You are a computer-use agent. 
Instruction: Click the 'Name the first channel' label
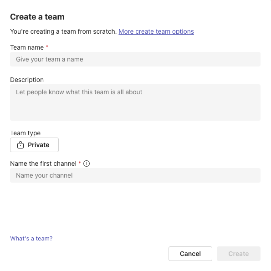pos(43,164)
